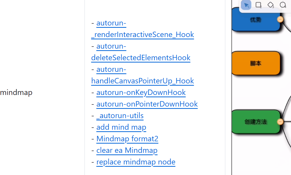Select the Ellipse shape tool
291x175 pixels.
pos(283,5)
